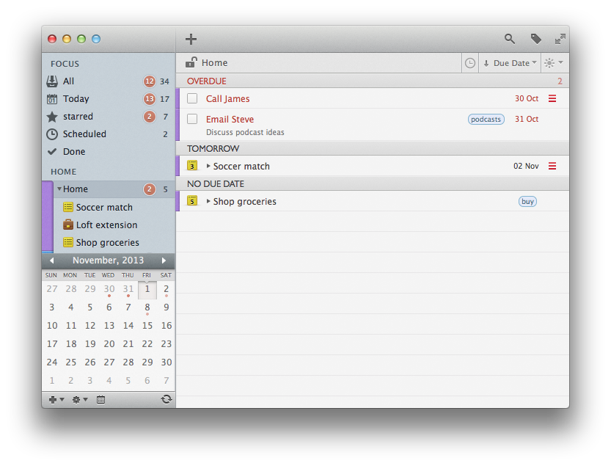Select November 8 in the calendar
The width and height of the screenshot is (611, 466).
[147, 307]
